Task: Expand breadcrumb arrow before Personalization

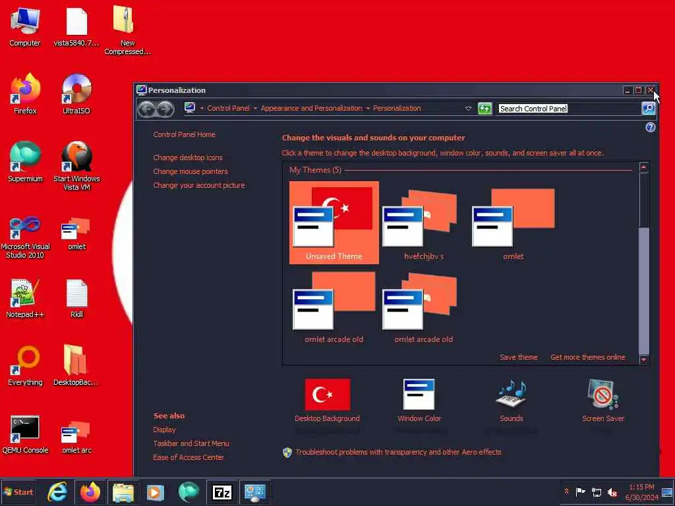Action: (368, 109)
